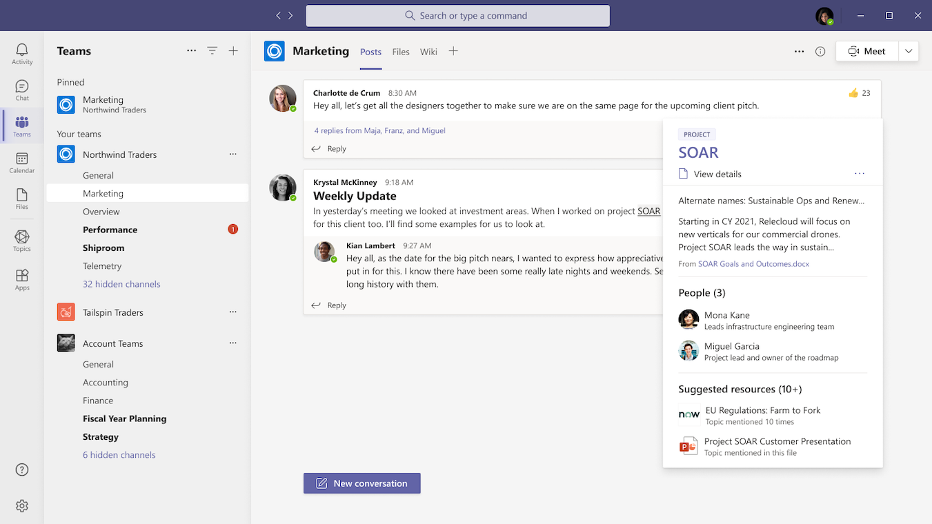Click the Help question mark icon

click(x=21, y=470)
